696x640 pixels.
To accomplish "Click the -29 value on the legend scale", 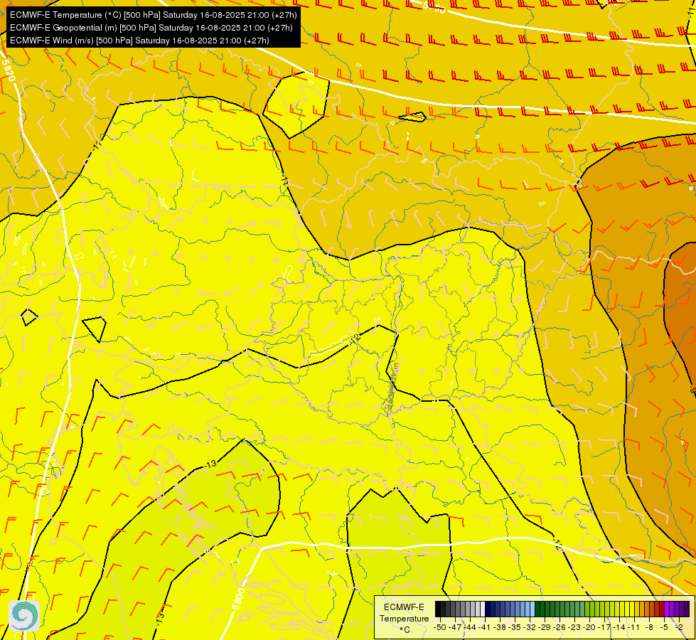I will (x=544, y=627).
